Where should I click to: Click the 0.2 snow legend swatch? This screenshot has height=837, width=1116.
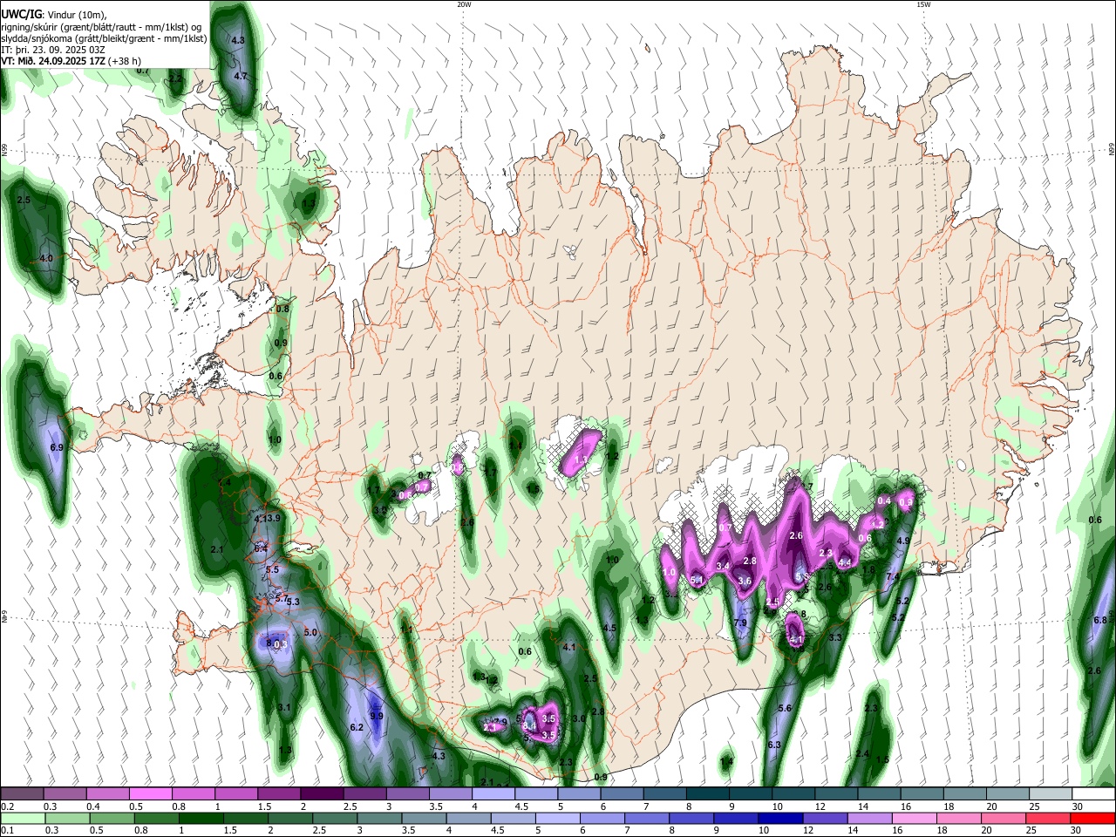21,794
